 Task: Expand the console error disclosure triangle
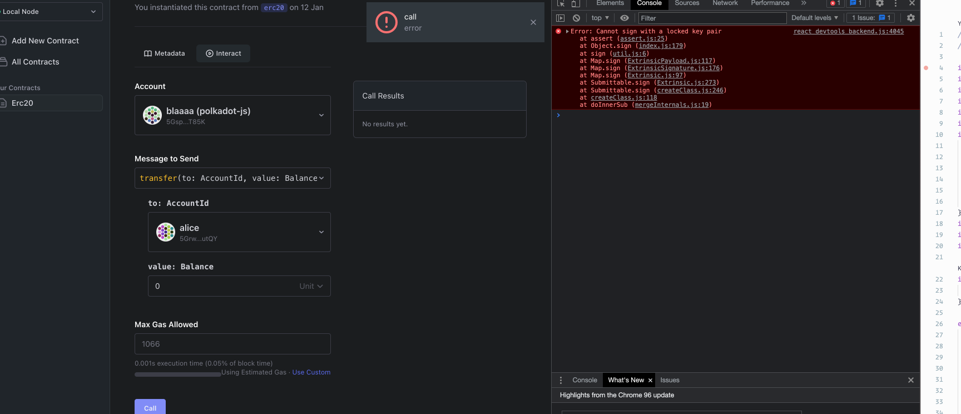coord(567,32)
